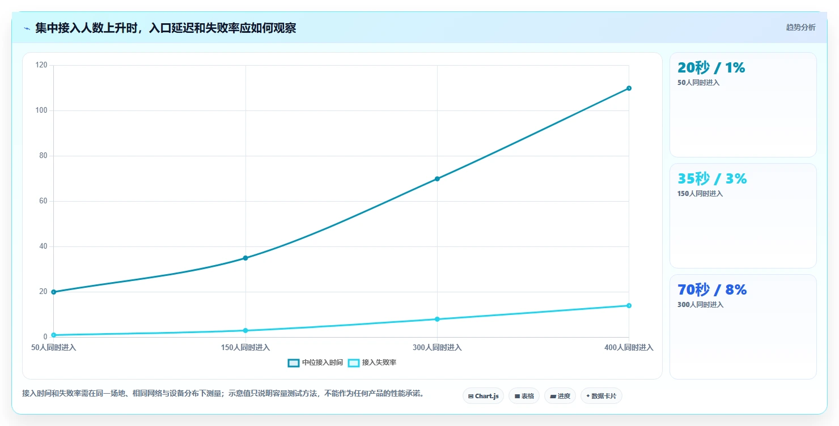839x426 pixels.
Task: Click the 50人同时进入 x-axis label
Action: click(54, 347)
